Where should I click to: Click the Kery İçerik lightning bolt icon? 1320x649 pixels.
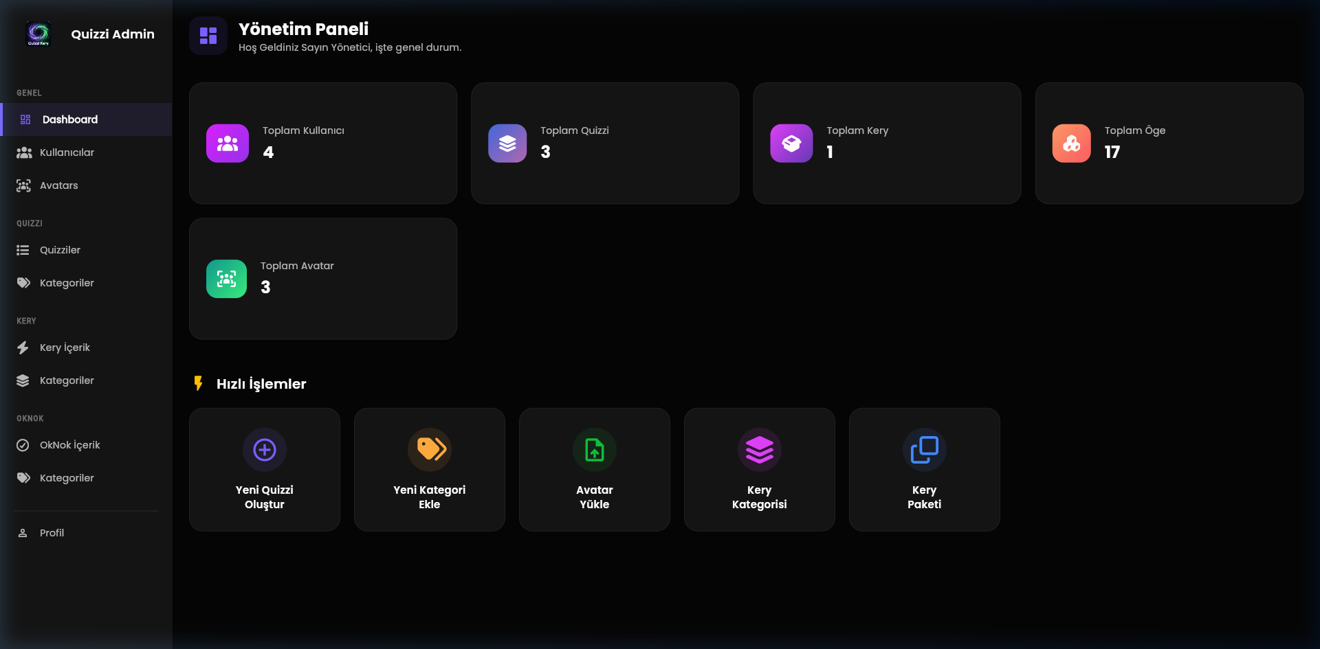(x=23, y=348)
